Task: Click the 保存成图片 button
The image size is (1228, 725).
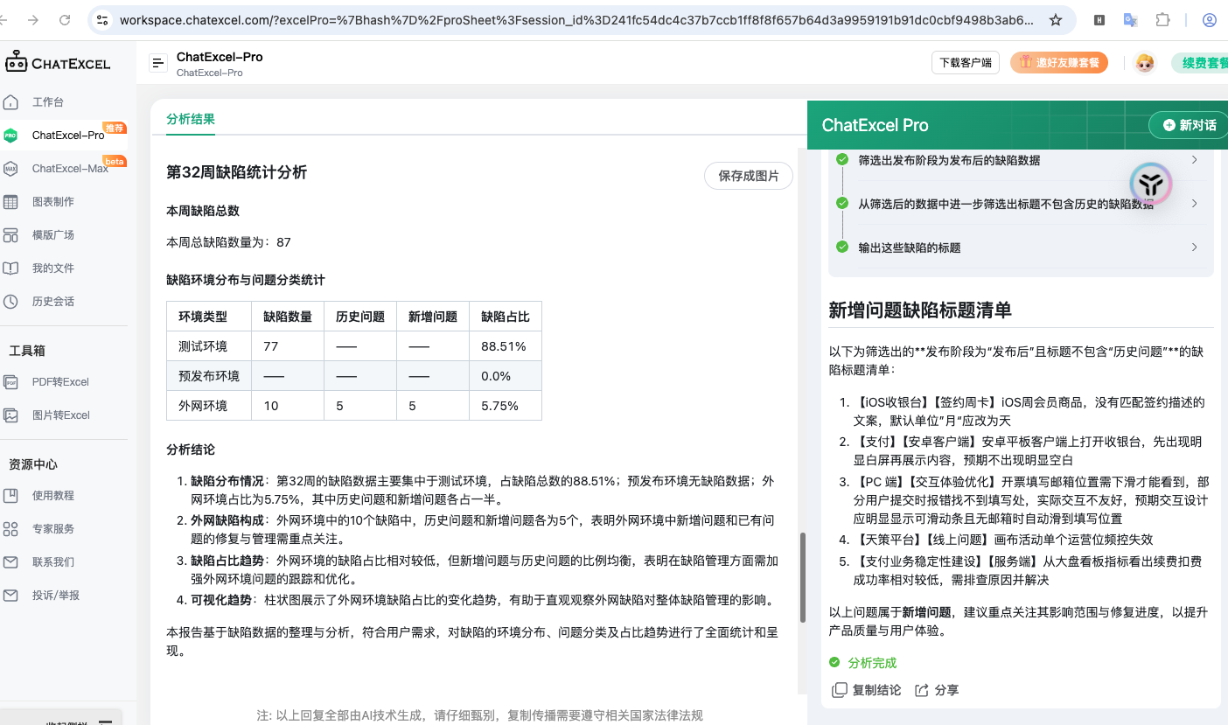Action: click(x=749, y=176)
